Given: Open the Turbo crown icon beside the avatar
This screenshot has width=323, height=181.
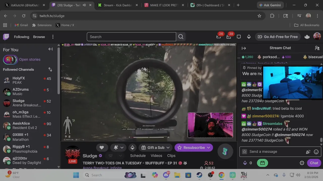Looking at the screenshot, I should pyautogui.click(x=307, y=37).
